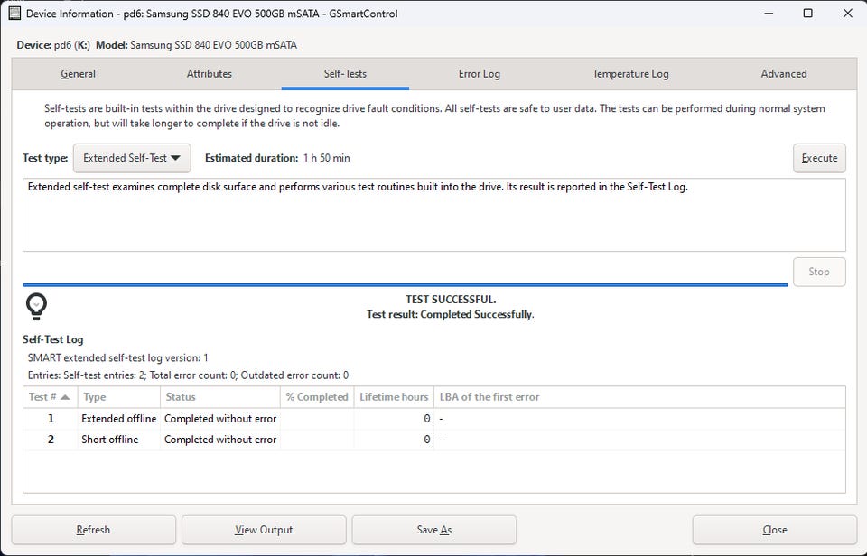Sort the log by Status column
Image resolution: width=867 pixels, height=556 pixels.
220,397
